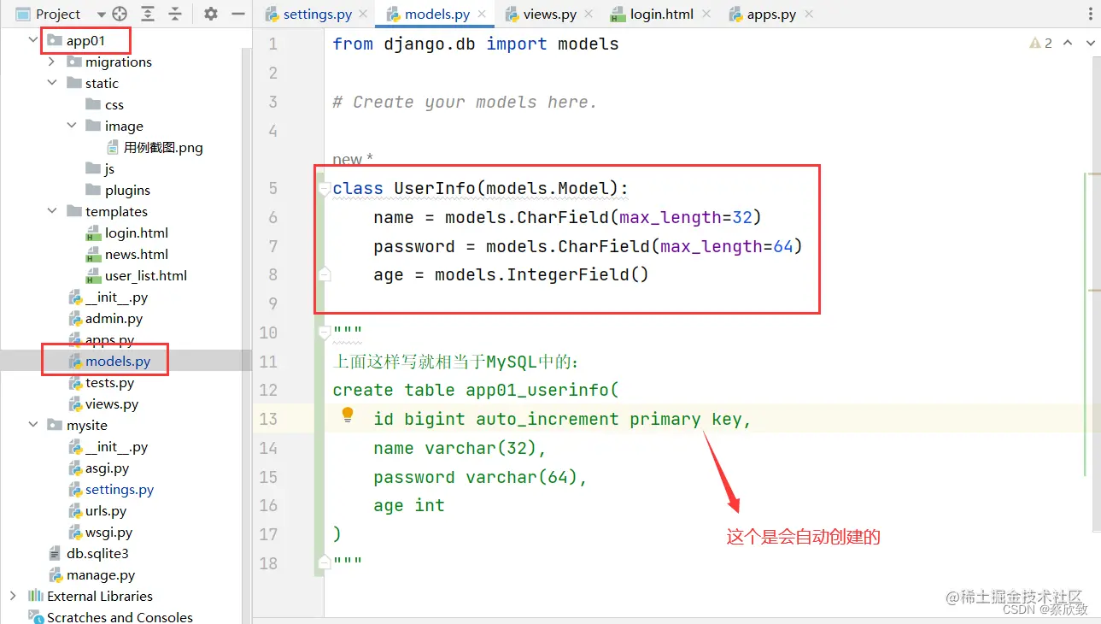Collapse the mysite folder
The image size is (1101, 624).
(32, 425)
